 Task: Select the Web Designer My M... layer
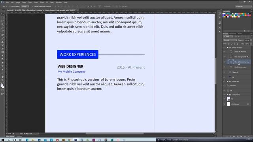tap(239, 57)
